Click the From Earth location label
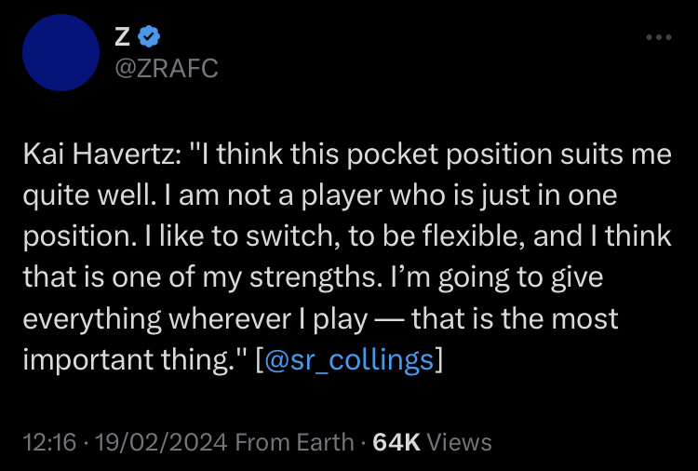The width and height of the screenshot is (698, 471). click(x=294, y=442)
